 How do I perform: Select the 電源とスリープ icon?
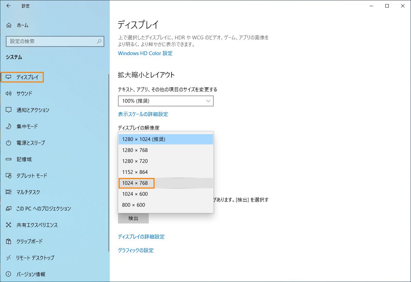(x=9, y=143)
